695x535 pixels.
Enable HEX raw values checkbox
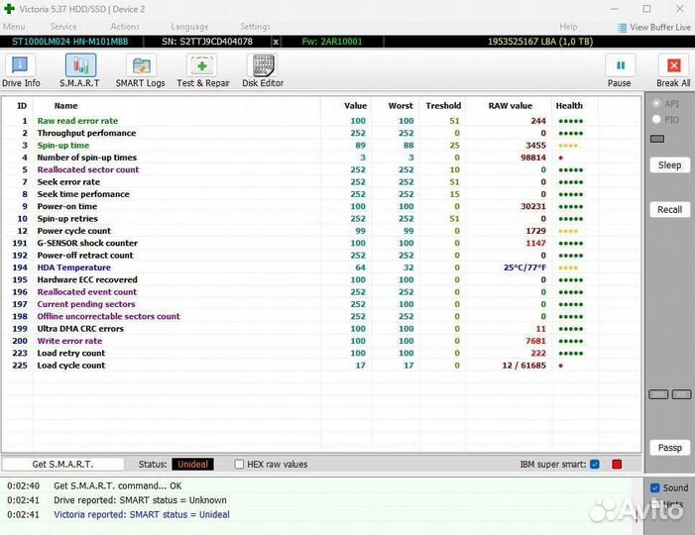click(x=239, y=464)
